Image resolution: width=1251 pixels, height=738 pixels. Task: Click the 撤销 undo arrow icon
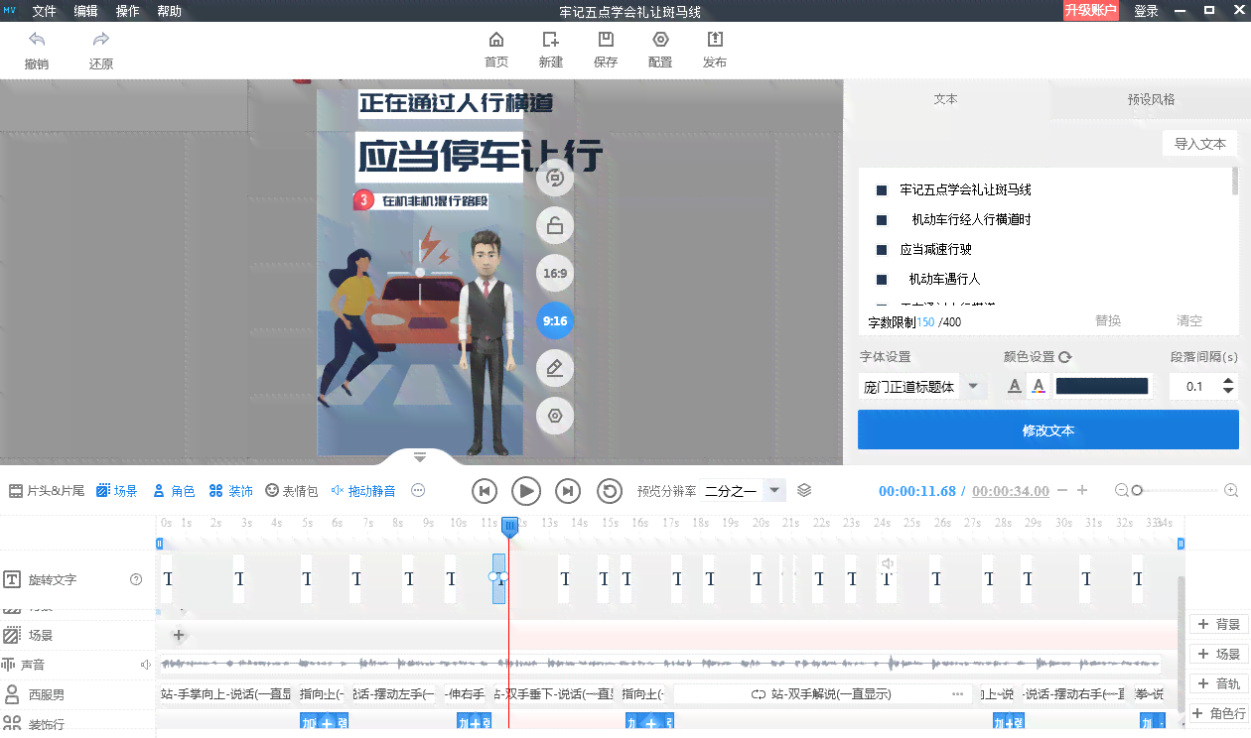pyautogui.click(x=37, y=40)
